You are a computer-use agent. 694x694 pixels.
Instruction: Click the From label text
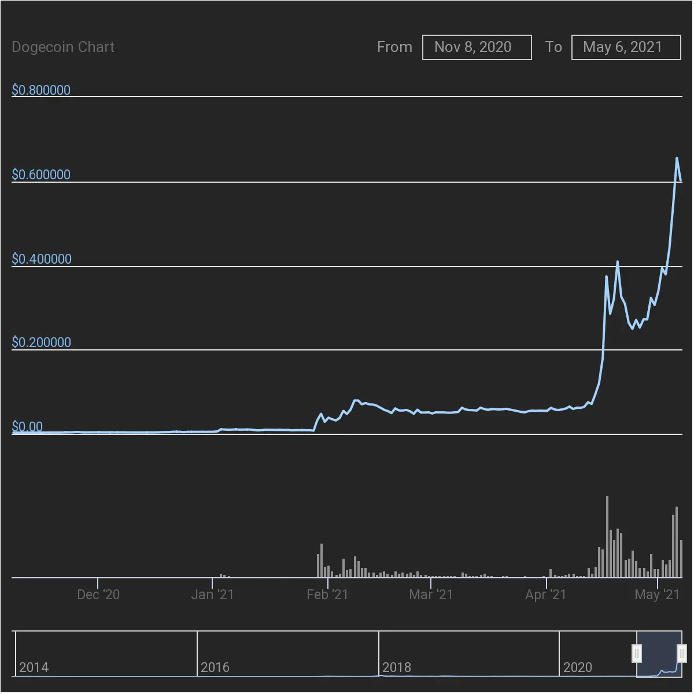[395, 47]
